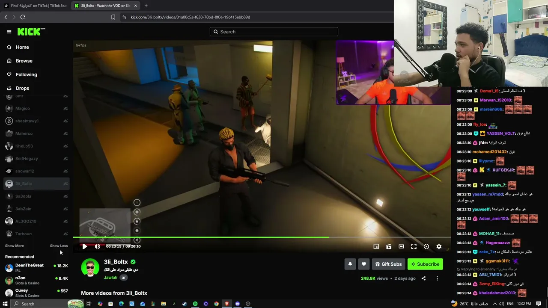Open Maherco channel from the sidebar
Viewport: 548px width, 308px height.
[36, 133]
